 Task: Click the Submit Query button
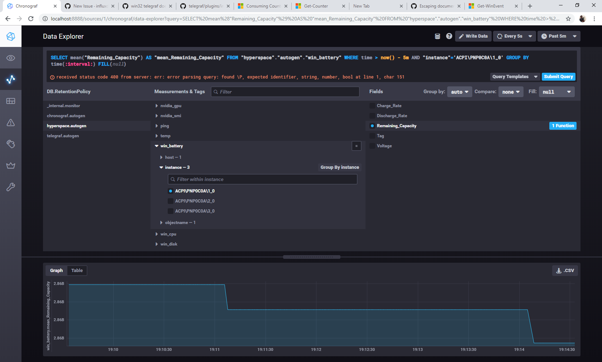(559, 77)
